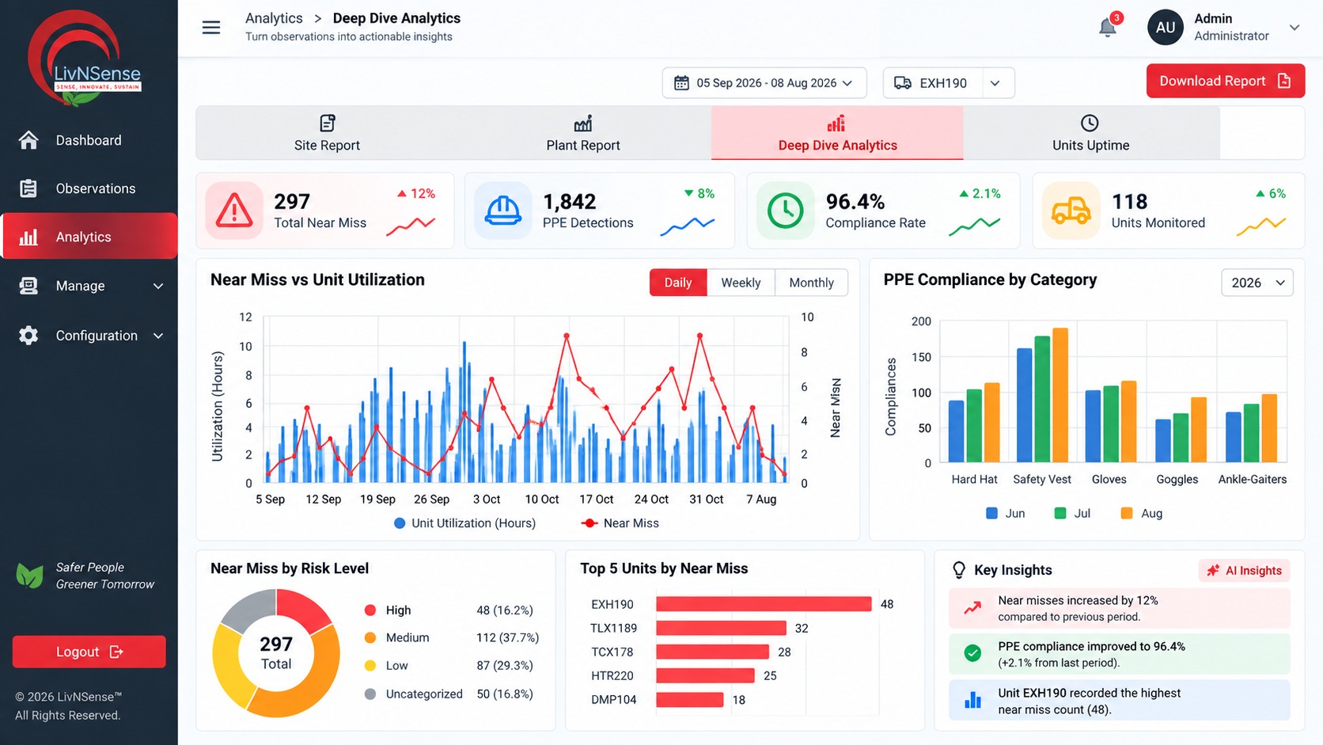This screenshot has width=1323, height=745.
Task: Switch chart to Monthly view
Action: tap(811, 283)
